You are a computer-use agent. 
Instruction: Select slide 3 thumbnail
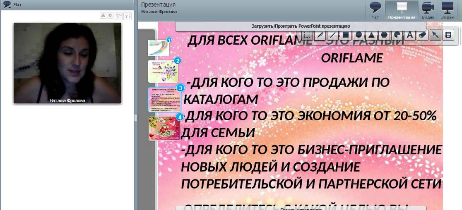[x=164, y=99]
